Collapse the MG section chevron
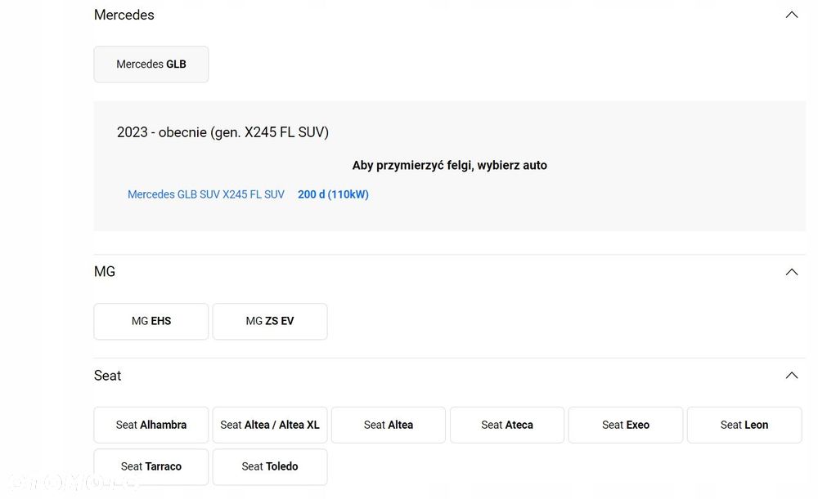This screenshot has width=818, height=499. (791, 272)
